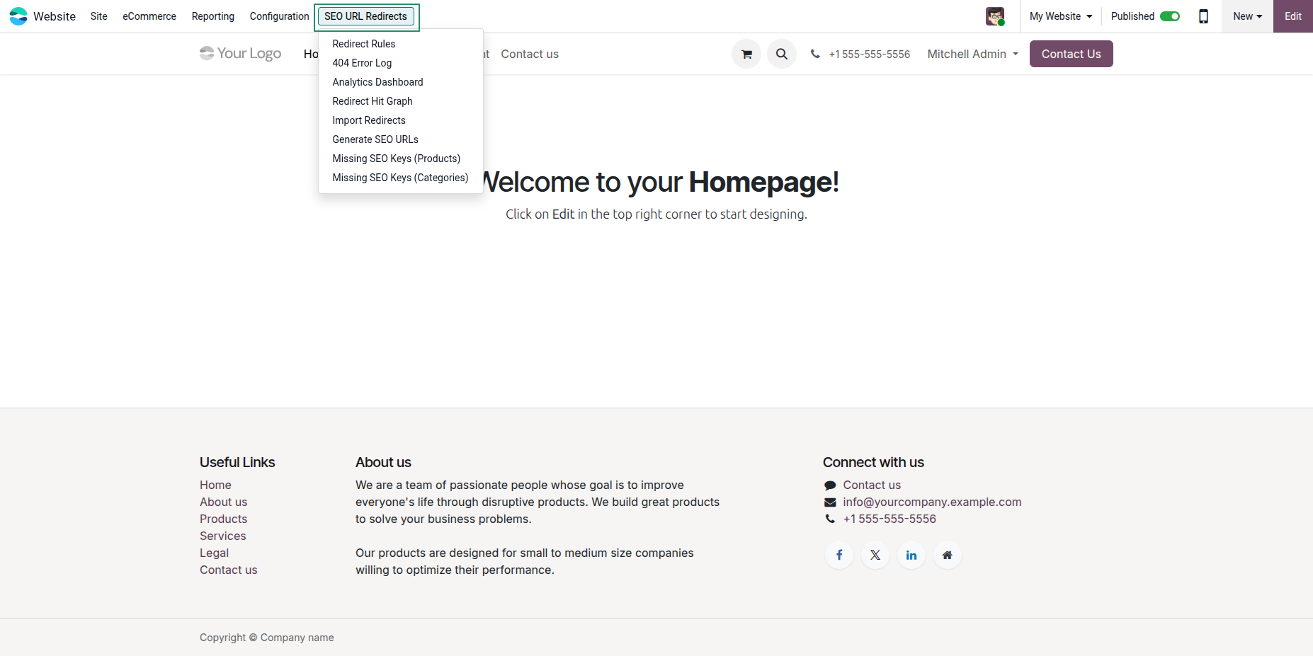This screenshot has height=656, width=1313.
Task: Open the Services footer link
Action: [x=223, y=536]
